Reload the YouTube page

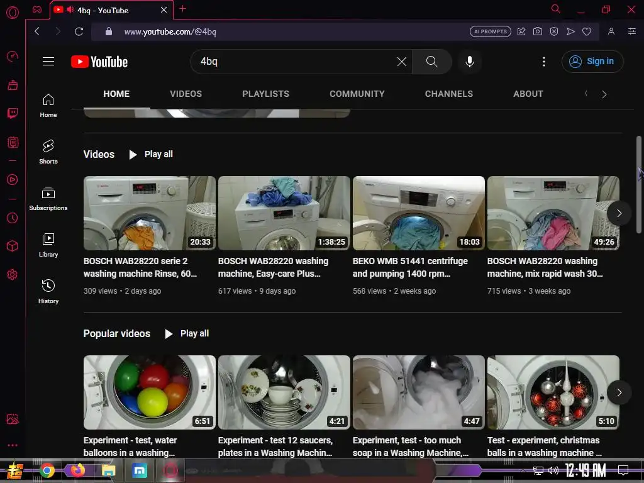click(79, 31)
